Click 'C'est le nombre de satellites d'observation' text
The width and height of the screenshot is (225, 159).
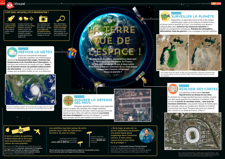pyautogui.click(x=18, y=140)
